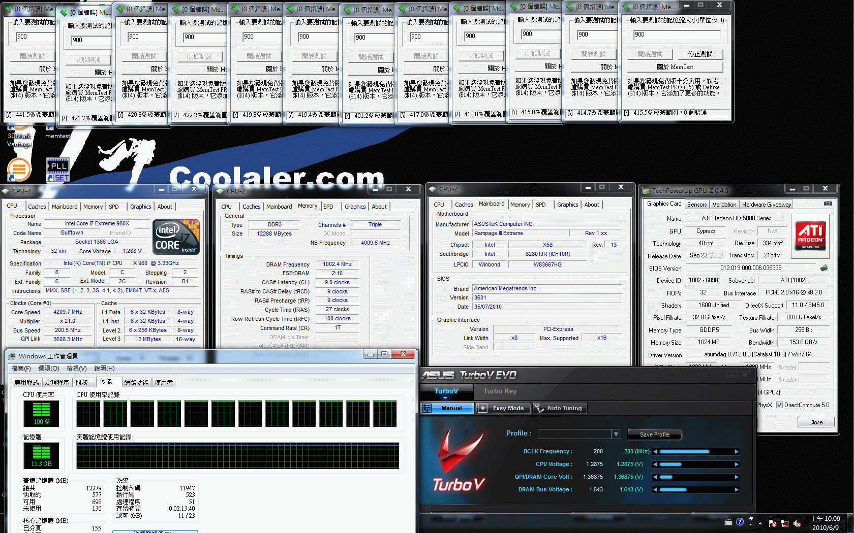Click the taskbar clock showing 10:09
This screenshot has width=854, height=533.
coord(825,523)
